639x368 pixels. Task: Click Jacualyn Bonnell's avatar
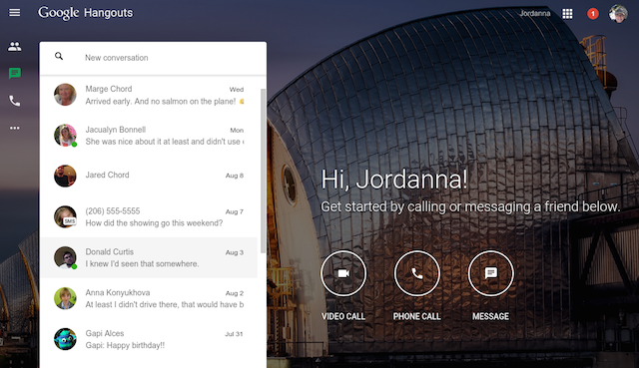click(x=65, y=136)
